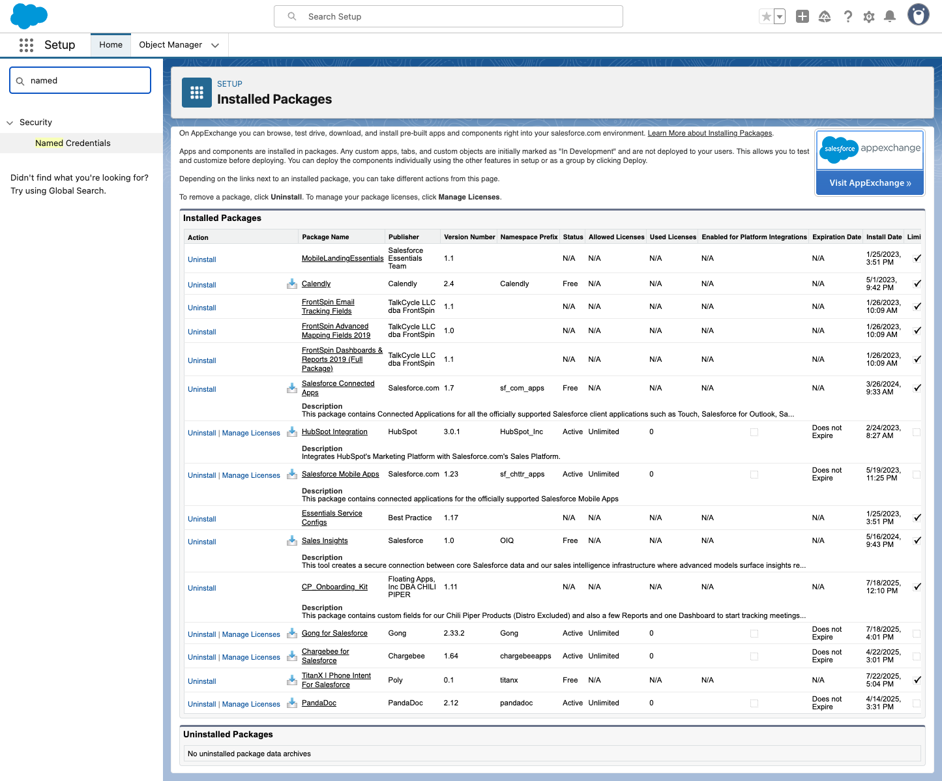Open the user profile avatar

coord(919,15)
